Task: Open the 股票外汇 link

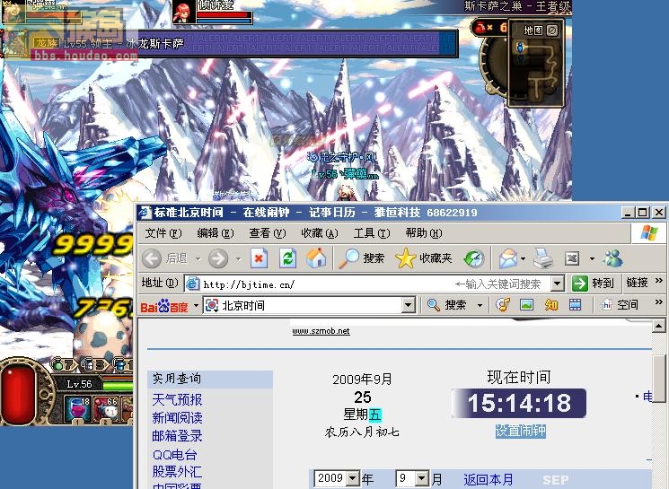Action: point(177,472)
